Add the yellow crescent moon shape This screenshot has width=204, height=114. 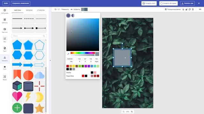(40, 97)
